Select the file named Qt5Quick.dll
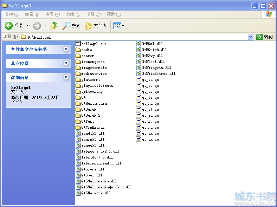Viewport: 277px width, 207px height. click(x=152, y=50)
